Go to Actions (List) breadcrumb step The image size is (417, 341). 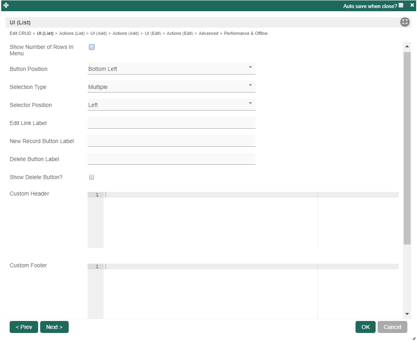pyautogui.click(x=72, y=34)
